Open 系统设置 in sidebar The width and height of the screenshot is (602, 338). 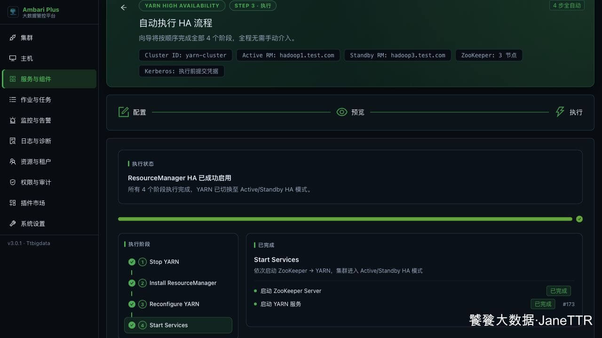49,223
